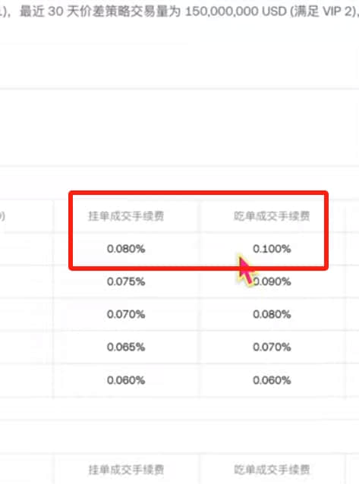Screen dimensions: 359x484
Task: Click the 最近 30 天价差策略交易量 text
Action: tap(100, 11)
